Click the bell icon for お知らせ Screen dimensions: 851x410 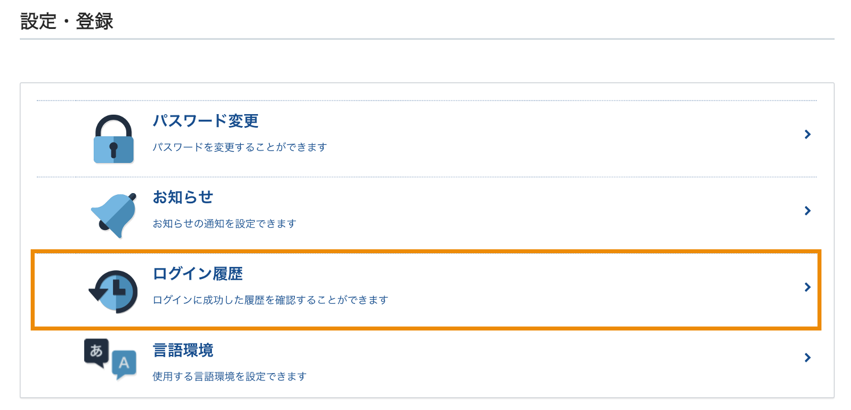click(114, 215)
